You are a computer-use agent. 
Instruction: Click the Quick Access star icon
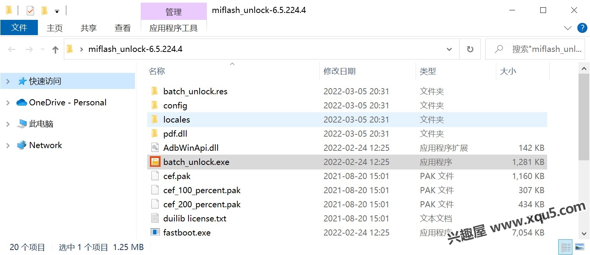[x=22, y=81]
